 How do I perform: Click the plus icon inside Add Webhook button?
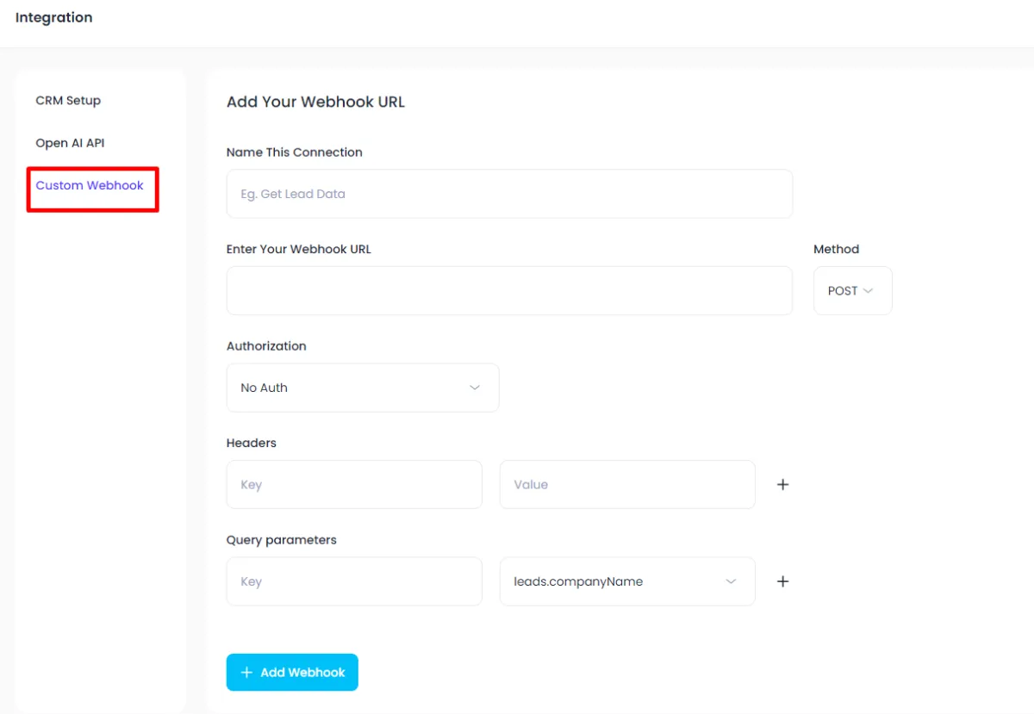coord(247,673)
